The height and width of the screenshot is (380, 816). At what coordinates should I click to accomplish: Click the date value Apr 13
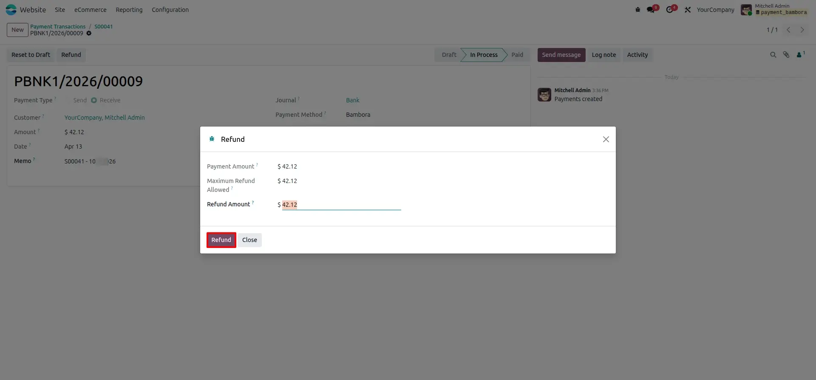tap(73, 146)
